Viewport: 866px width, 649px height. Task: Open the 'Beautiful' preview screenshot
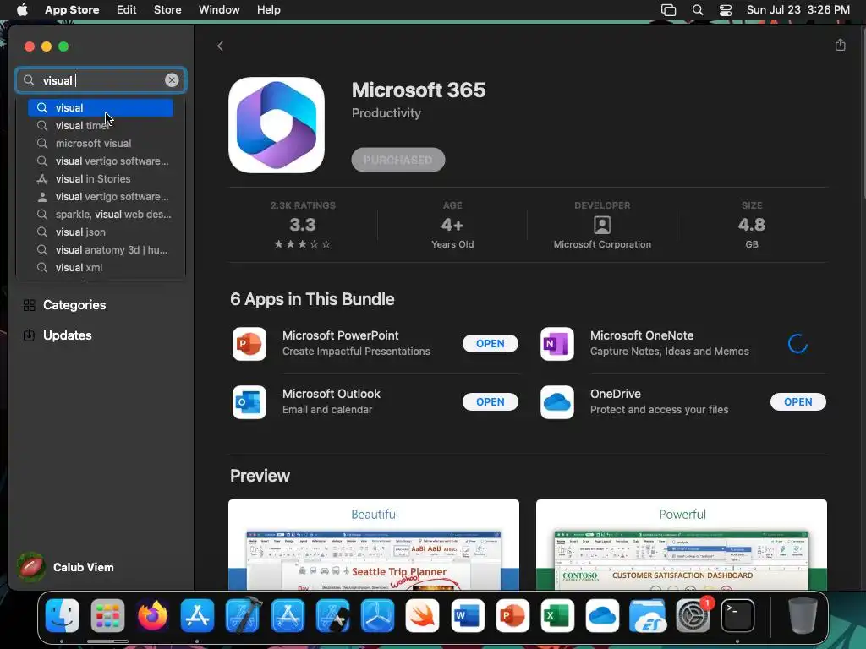[373, 545]
